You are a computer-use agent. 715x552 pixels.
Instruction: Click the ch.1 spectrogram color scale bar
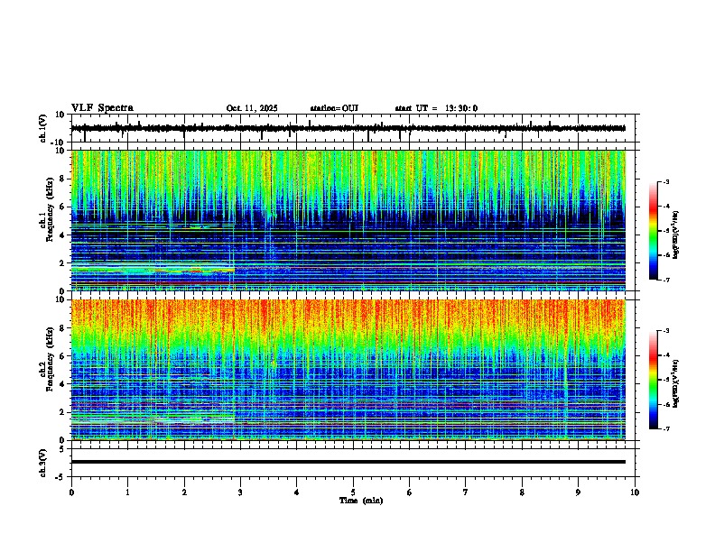coord(654,231)
